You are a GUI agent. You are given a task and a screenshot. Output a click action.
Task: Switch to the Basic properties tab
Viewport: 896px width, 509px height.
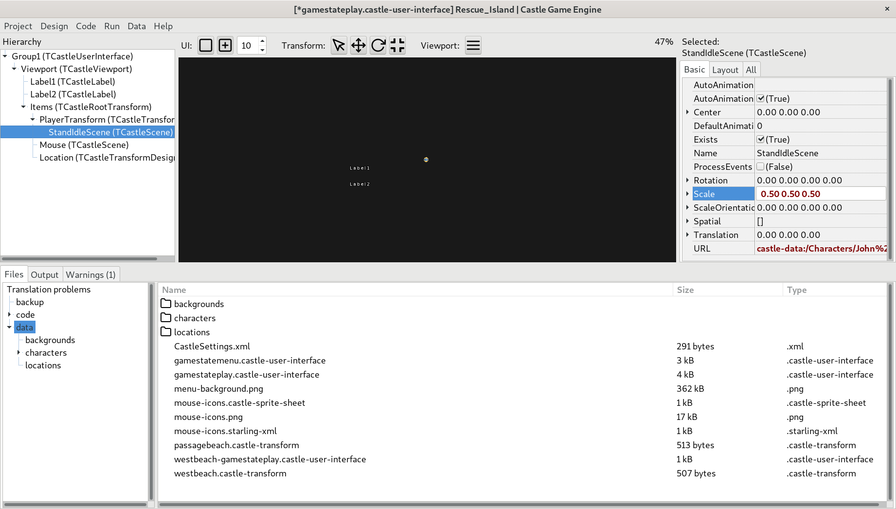(x=694, y=69)
